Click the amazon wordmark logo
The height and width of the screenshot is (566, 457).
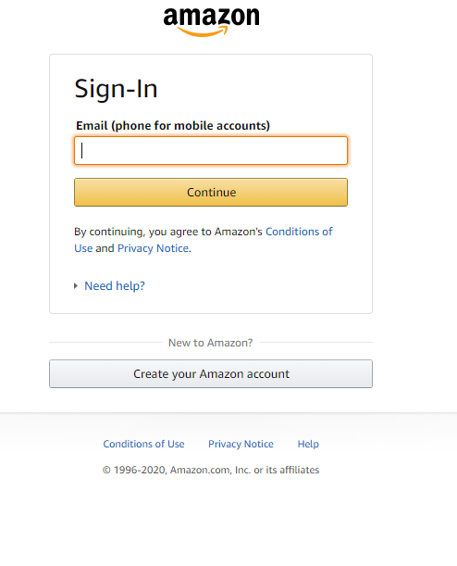pyautogui.click(x=211, y=21)
